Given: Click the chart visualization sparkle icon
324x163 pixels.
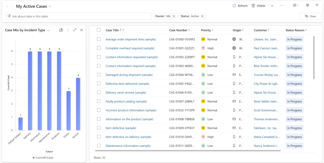Looking at the screenshot, I should pyautogui.click(x=61, y=30).
